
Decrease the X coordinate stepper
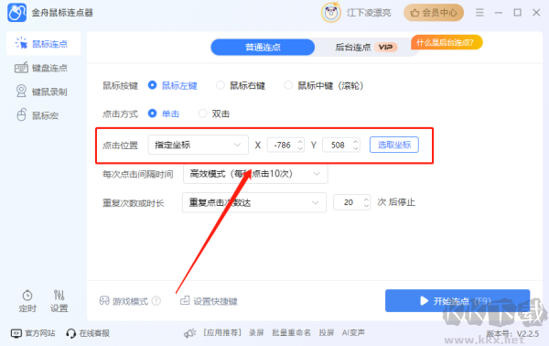tap(300, 148)
